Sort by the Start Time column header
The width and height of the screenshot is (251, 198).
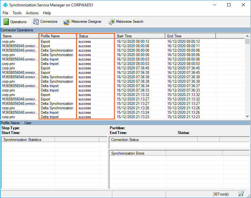coord(139,36)
